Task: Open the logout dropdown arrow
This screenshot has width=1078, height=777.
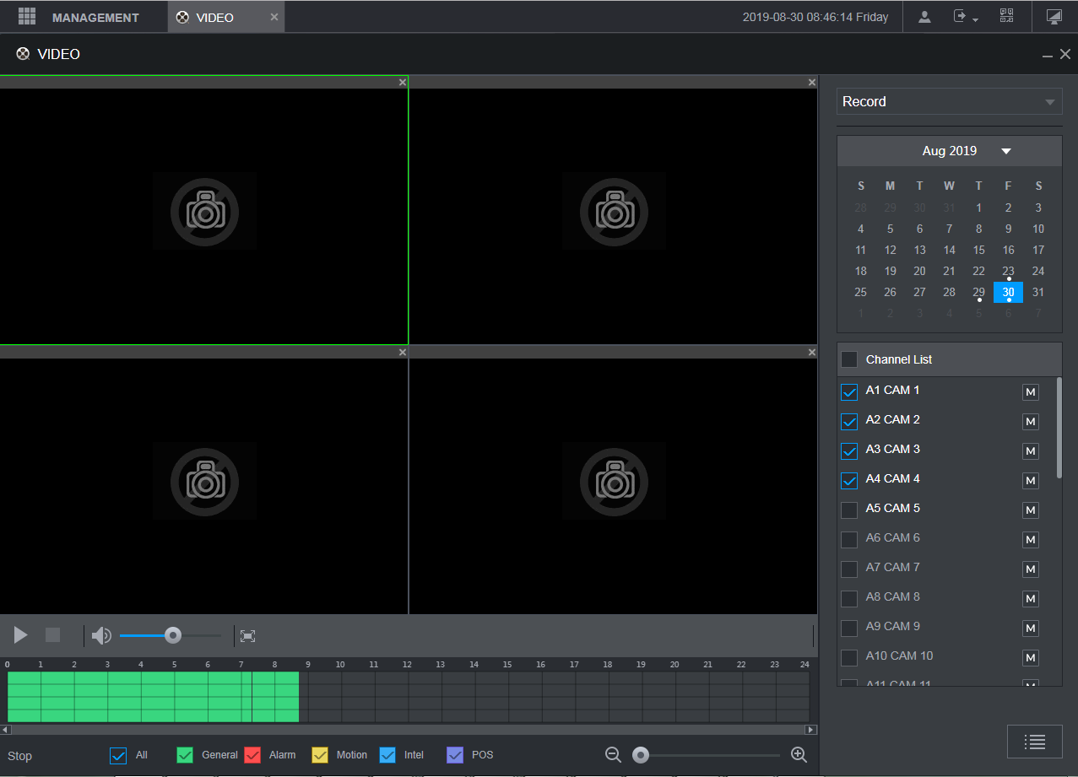Action: click(x=975, y=19)
